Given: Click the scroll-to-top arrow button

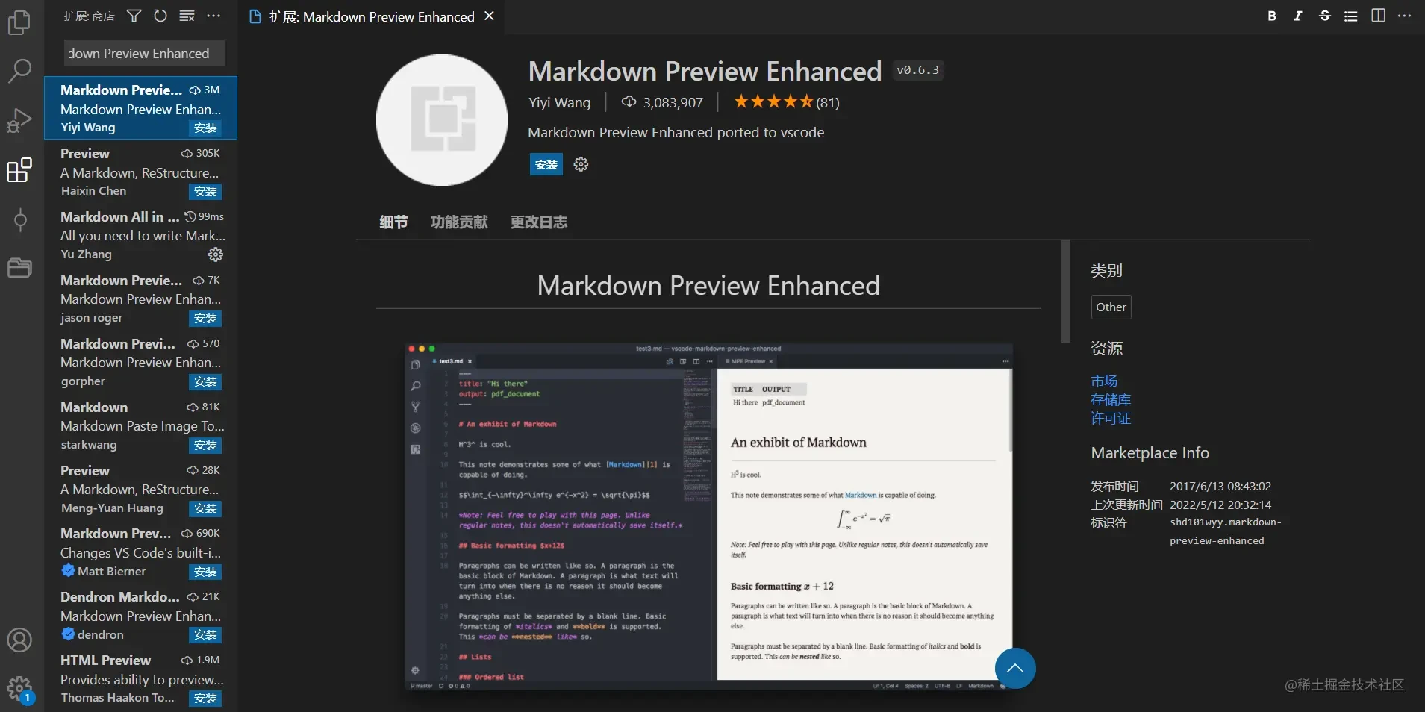Looking at the screenshot, I should coord(1015,668).
